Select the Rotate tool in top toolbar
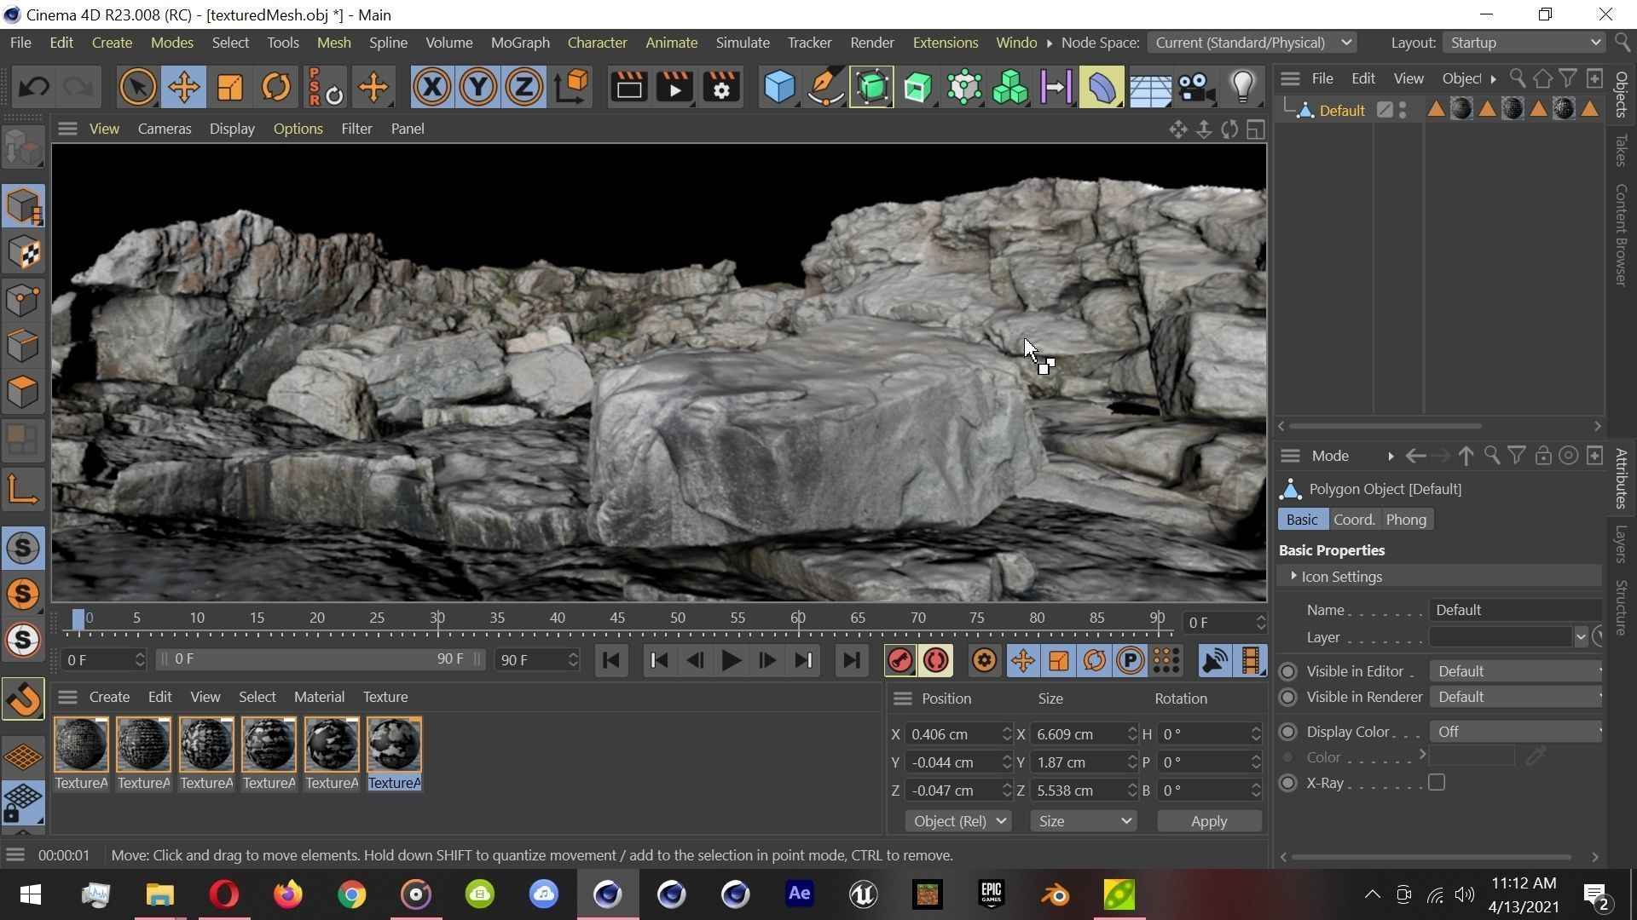1637x920 pixels. (275, 87)
